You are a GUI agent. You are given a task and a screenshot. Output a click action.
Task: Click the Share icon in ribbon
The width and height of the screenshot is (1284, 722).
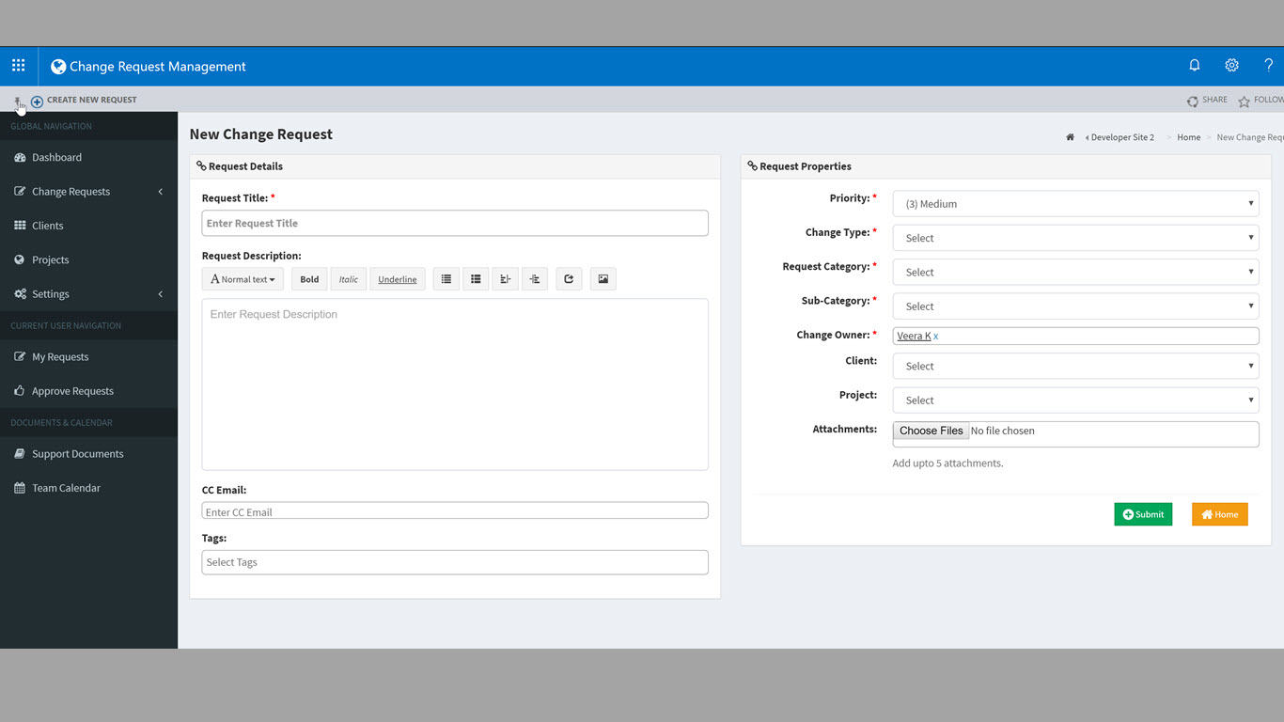1192,101
